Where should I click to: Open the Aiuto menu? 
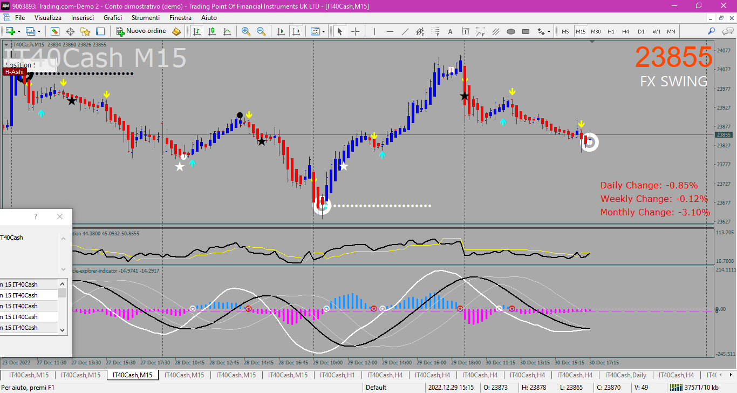209,18
